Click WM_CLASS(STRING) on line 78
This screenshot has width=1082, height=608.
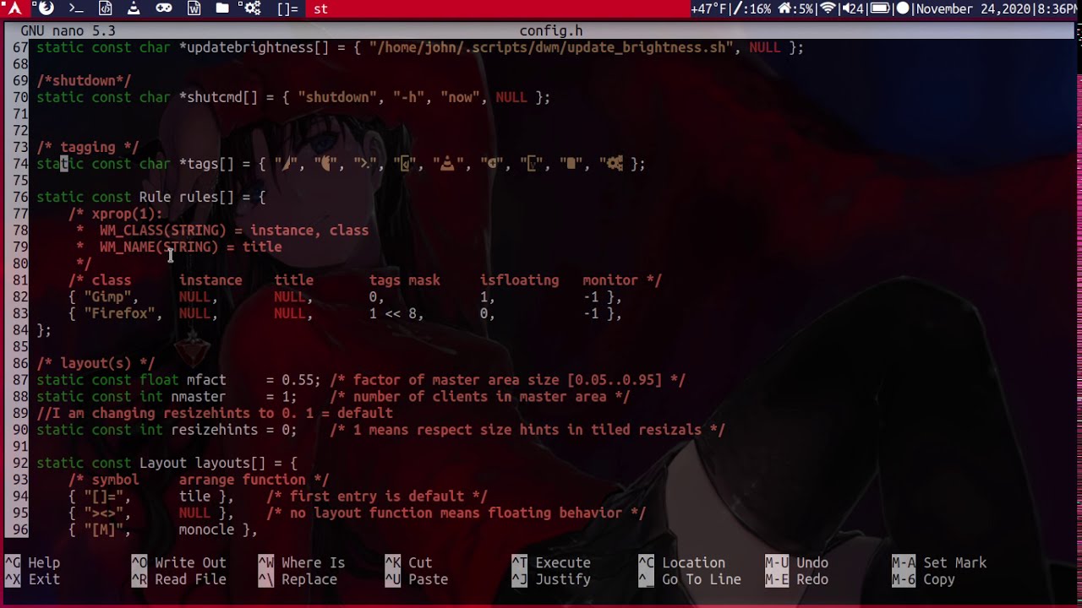tap(163, 231)
